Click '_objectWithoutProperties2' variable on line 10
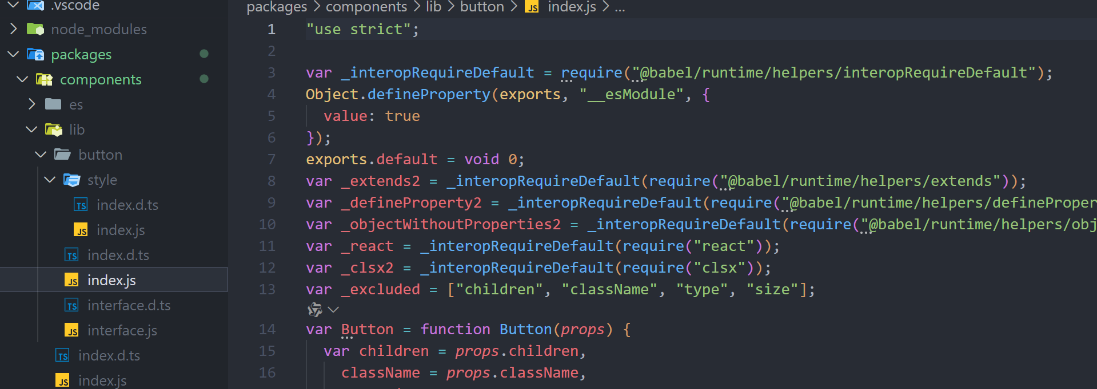This screenshot has width=1097, height=389. pyautogui.click(x=450, y=224)
